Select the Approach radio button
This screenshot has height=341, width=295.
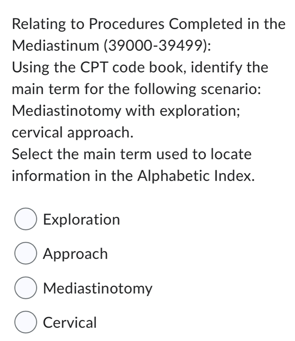click(25, 254)
